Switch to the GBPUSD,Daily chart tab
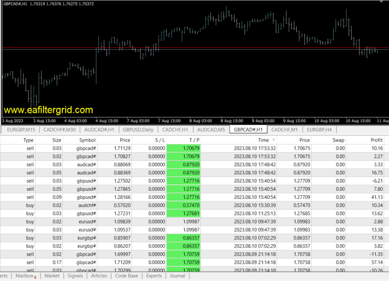 coord(138,130)
